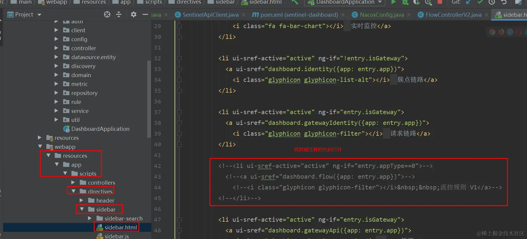Update project via Git blue arrow

coord(469,2)
